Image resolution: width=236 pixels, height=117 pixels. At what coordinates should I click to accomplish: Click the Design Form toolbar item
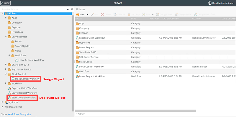(183, 14)
